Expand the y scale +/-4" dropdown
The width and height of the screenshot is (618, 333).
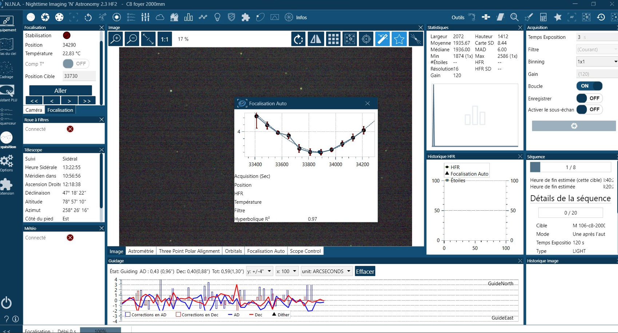pyautogui.click(x=259, y=271)
